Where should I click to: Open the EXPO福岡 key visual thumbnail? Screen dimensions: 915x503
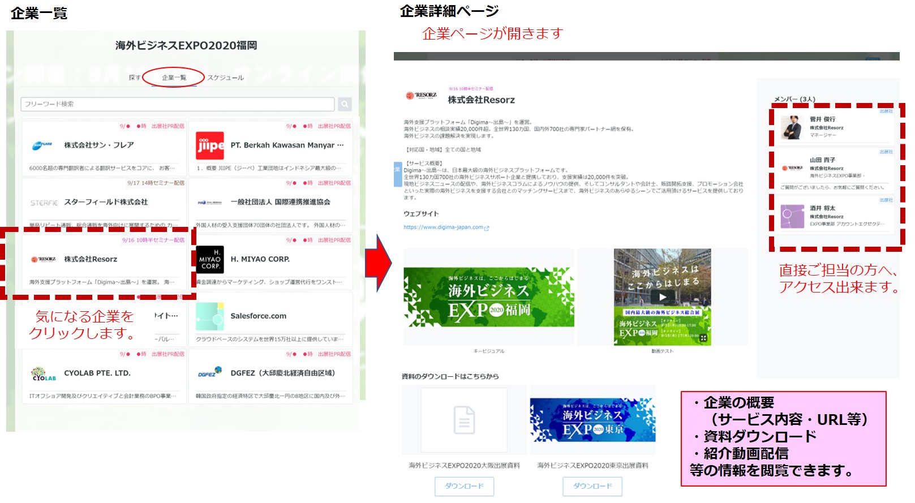(488, 298)
